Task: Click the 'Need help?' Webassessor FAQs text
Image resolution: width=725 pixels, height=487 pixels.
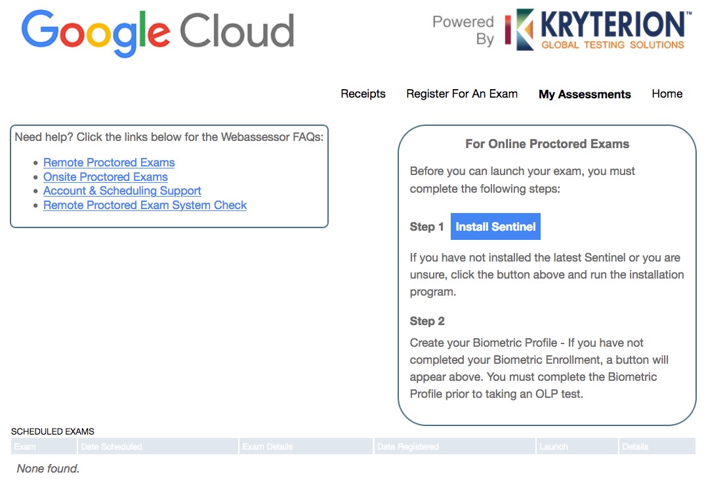Action: pyautogui.click(x=169, y=137)
